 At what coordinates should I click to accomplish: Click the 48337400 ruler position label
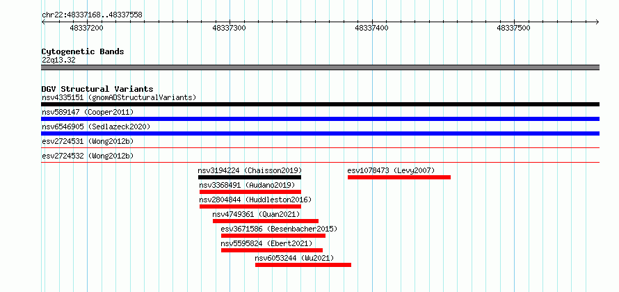[371, 28]
